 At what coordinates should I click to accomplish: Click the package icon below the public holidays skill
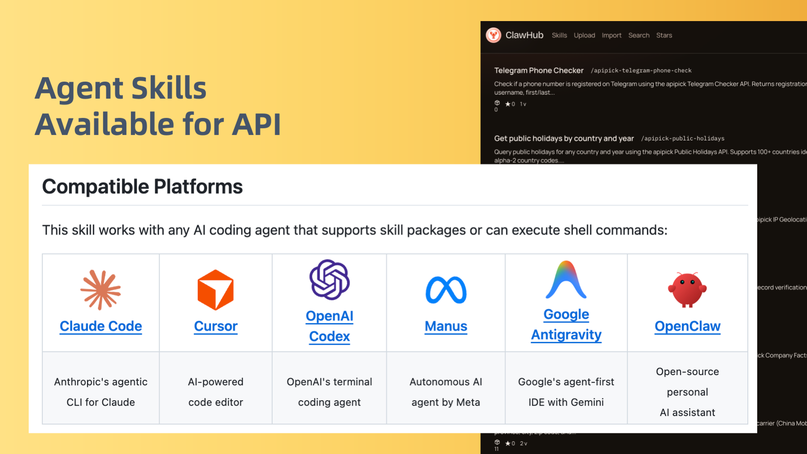tap(497, 443)
